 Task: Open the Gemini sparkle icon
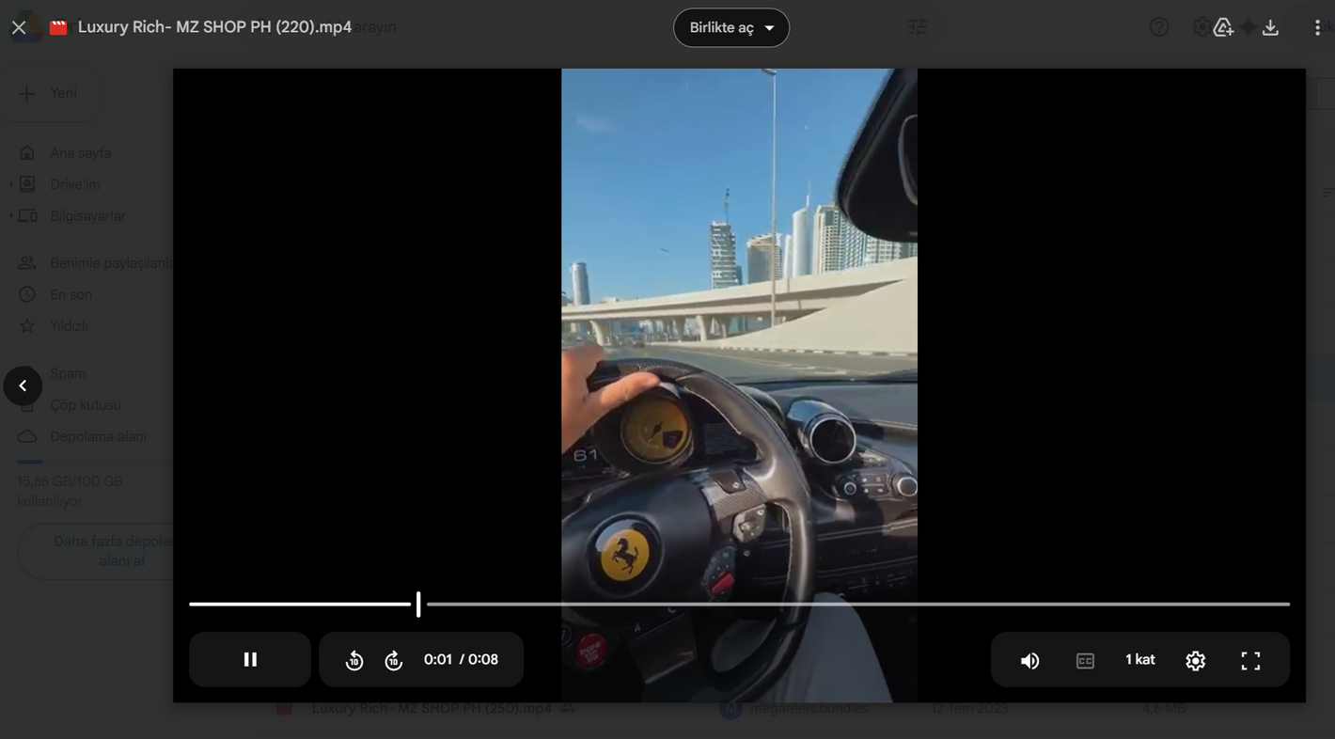pyautogui.click(x=1248, y=27)
